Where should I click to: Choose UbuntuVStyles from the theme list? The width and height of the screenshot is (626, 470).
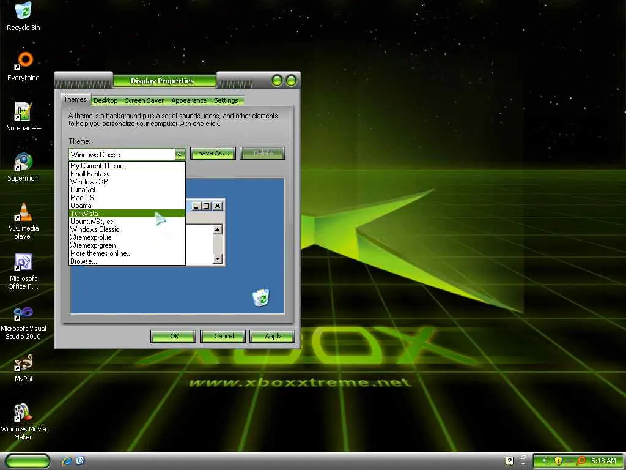click(x=127, y=222)
